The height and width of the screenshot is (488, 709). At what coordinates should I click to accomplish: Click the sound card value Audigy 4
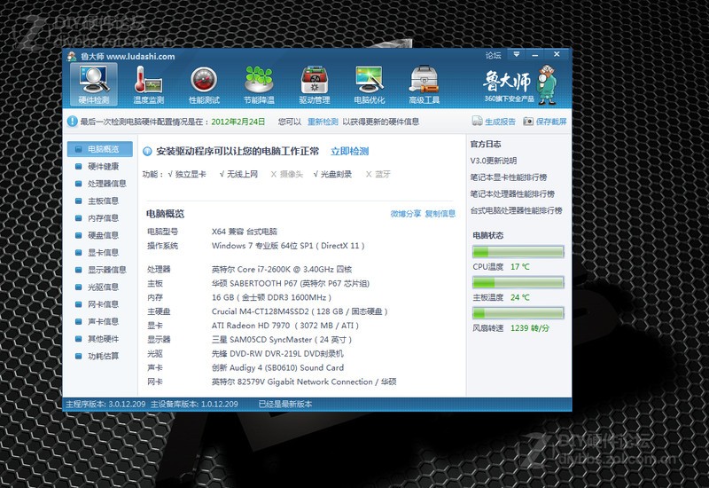(277, 367)
